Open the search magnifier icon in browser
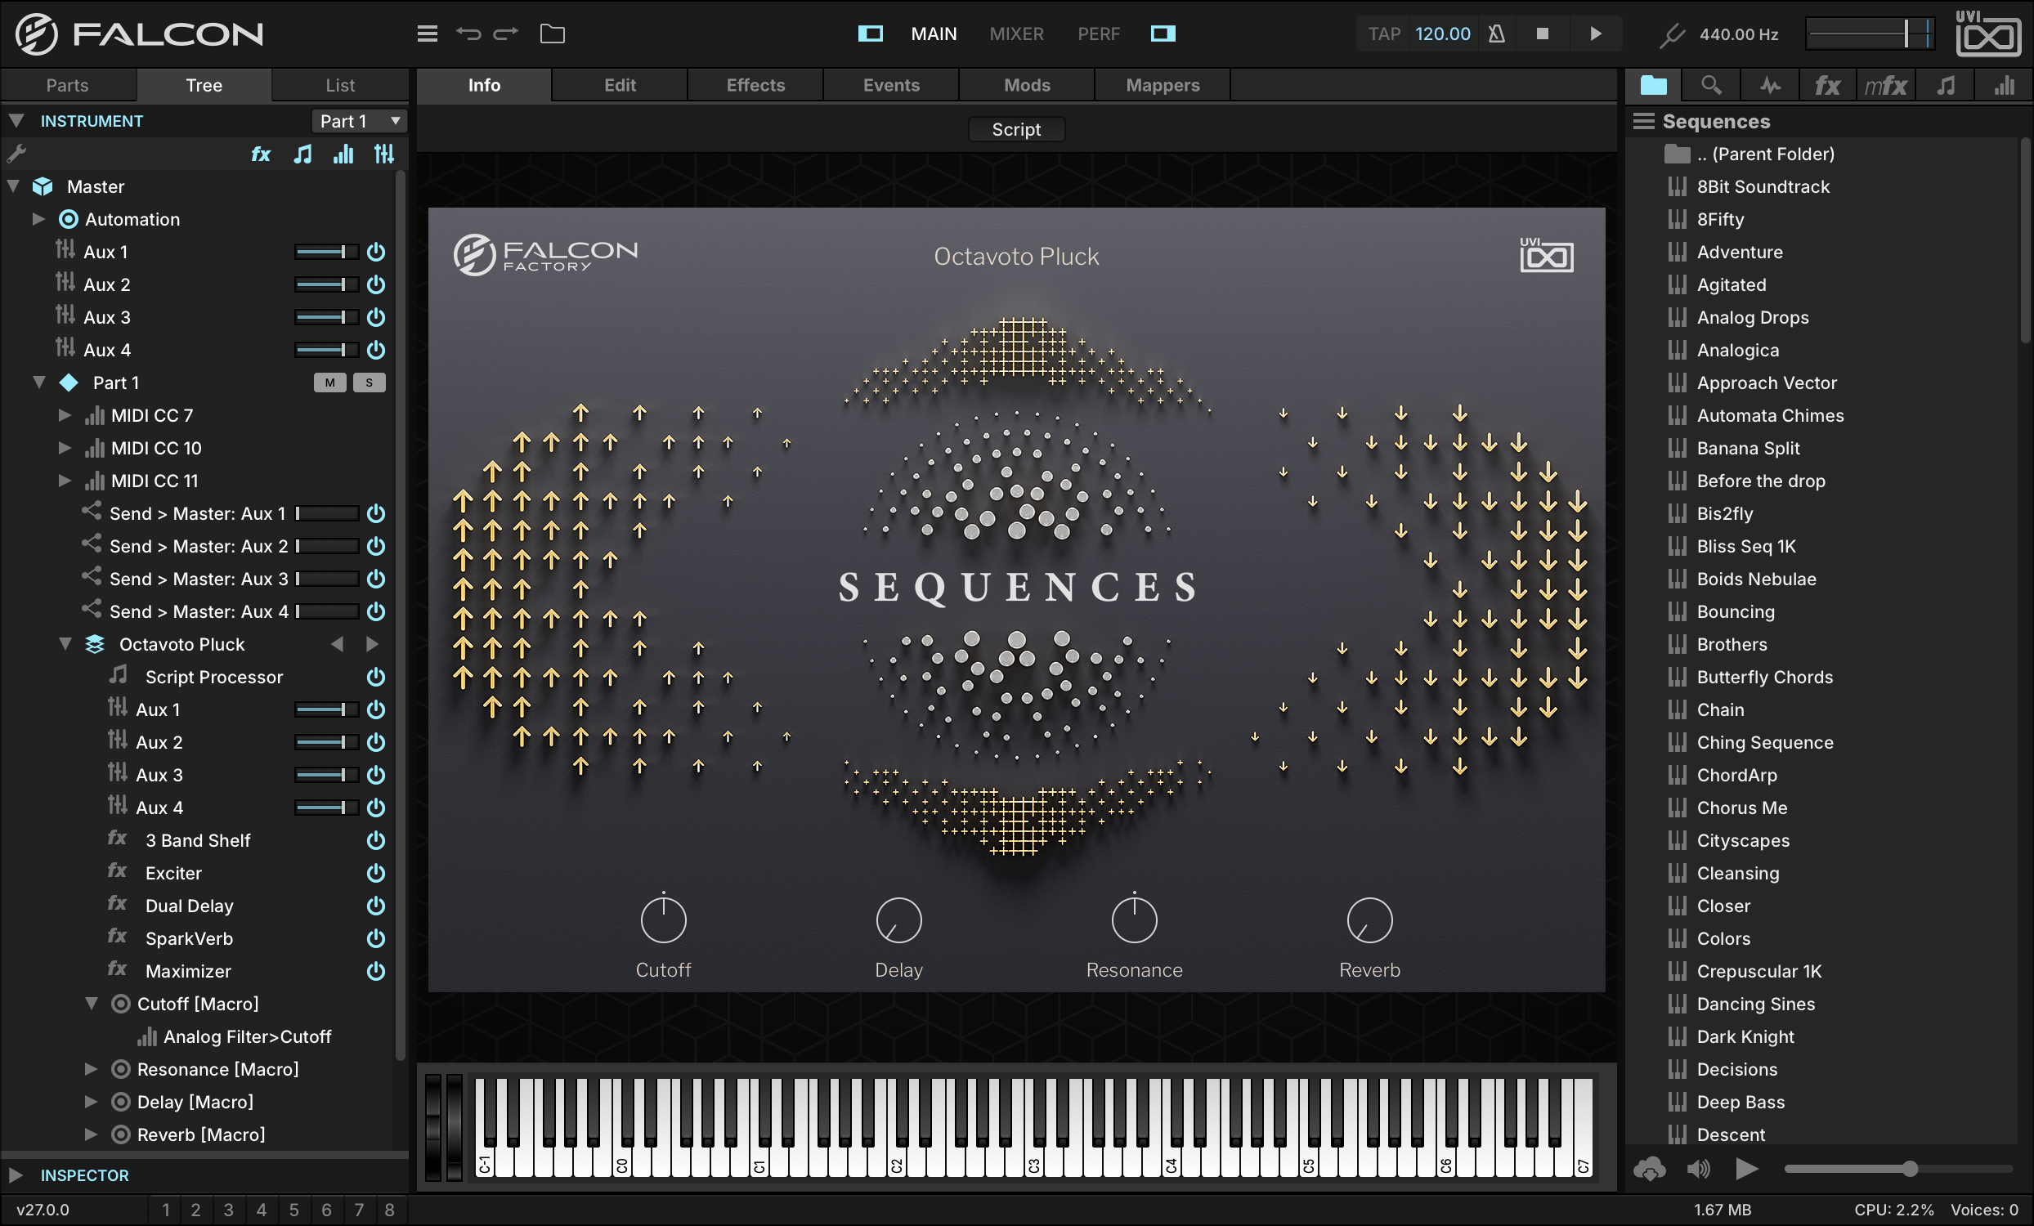 (x=1710, y=85)
